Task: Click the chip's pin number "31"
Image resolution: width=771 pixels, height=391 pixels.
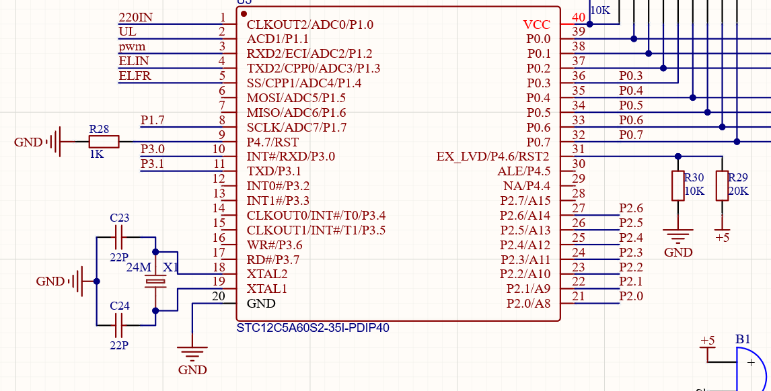Action: click(579, 149)
